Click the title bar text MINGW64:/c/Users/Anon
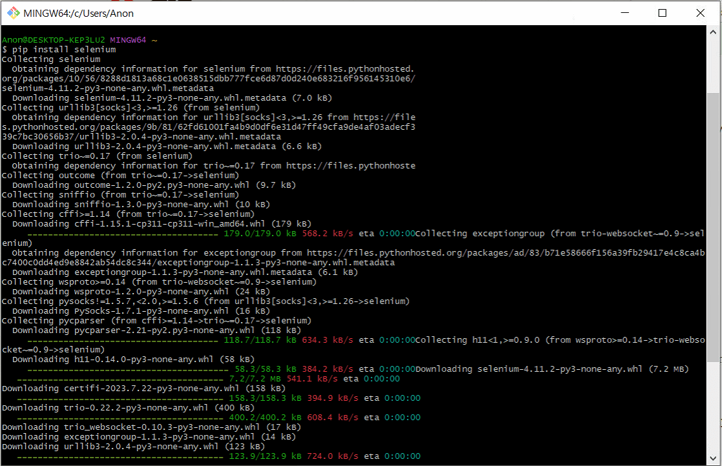The height and width of the screenshot is (466, 722). 79,13
